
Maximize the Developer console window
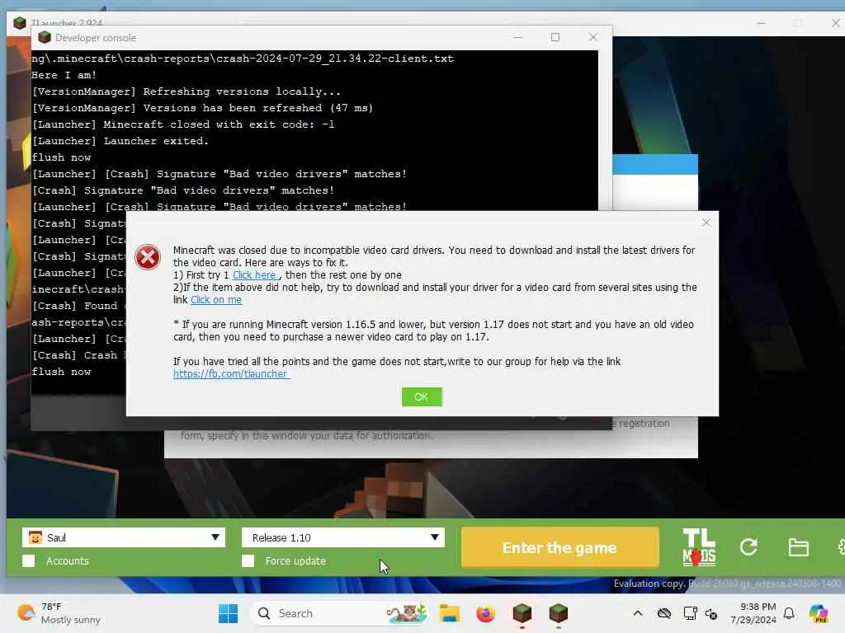pos(555,37)
